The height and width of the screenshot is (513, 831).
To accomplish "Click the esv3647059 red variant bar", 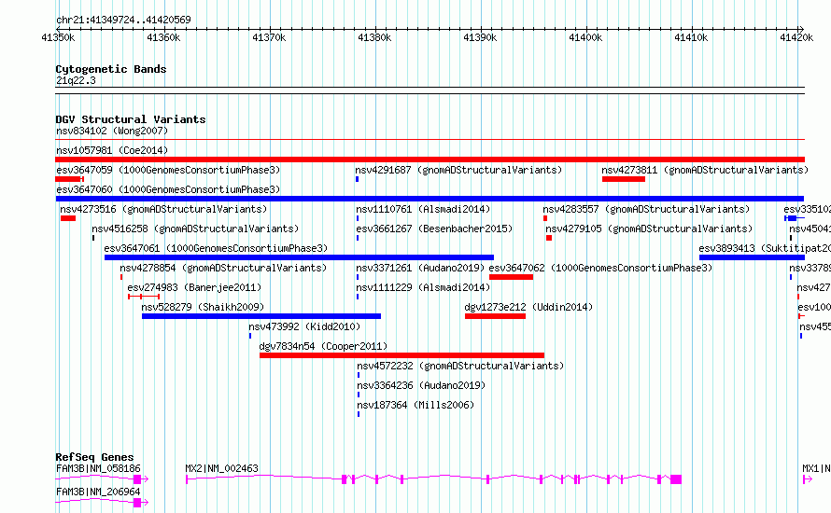I will [x=68, y=179].
